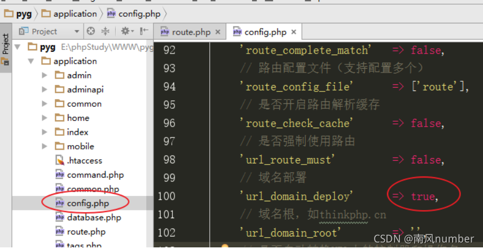Screen dimensions: 483x249
Task: Click false value on line 92
Action: (x=426, y=50)
